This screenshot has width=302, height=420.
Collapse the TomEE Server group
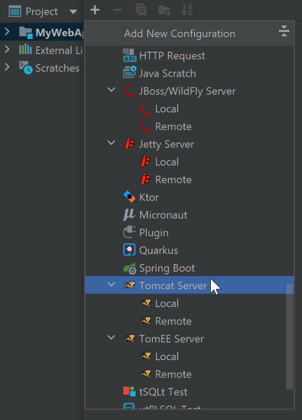[111, 337]
